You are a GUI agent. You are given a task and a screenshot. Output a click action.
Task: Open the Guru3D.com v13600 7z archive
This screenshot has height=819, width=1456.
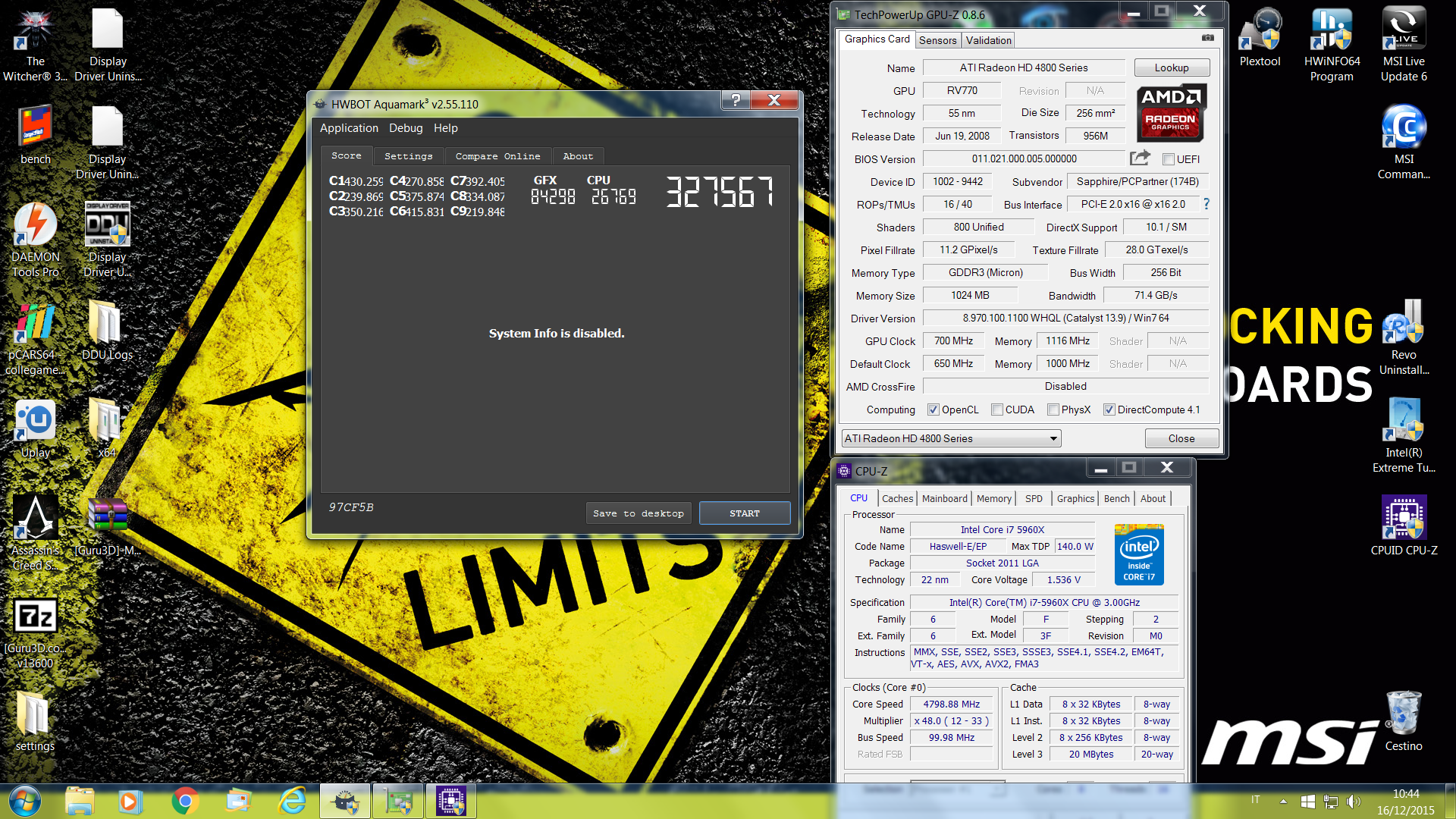pyautogui.click(x=35, y=632)
